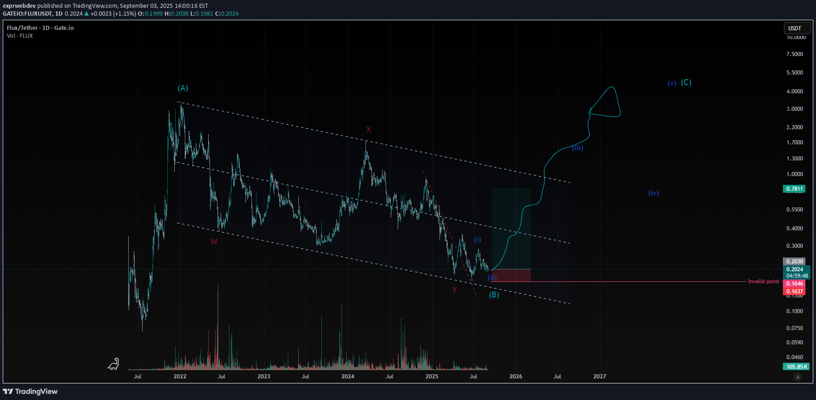Click the 'Invalid point' line label
This screenshot has width=816, height=400.
764,281
